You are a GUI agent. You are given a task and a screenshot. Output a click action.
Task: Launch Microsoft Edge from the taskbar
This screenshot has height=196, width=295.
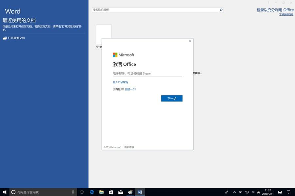click(x=92, y=192)
